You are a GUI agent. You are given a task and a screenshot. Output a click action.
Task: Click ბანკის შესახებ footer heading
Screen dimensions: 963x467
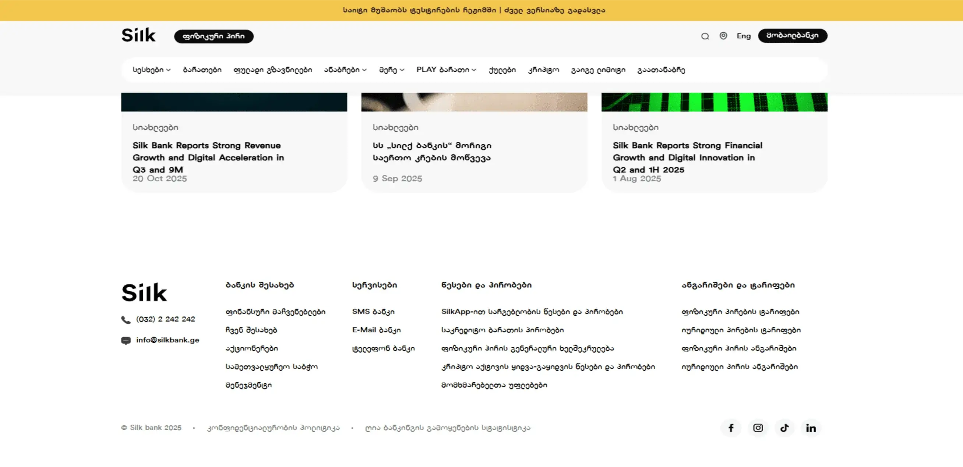pos(260,285)
